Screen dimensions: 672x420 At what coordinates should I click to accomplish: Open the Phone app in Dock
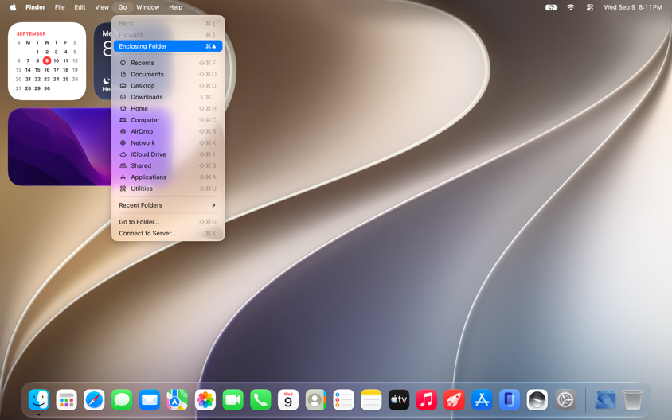click(260, 400)
